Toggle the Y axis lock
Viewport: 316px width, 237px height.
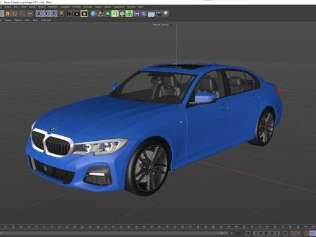pos(46,14)
